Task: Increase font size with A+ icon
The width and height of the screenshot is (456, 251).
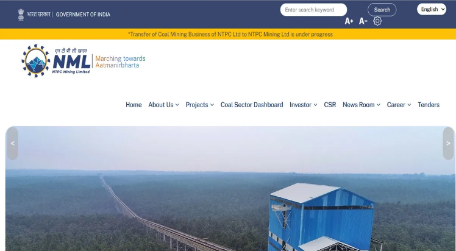Action: click(349, 21)
